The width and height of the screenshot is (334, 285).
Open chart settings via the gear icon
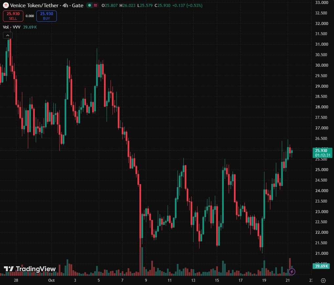pyautogui.click(x=324, y=280)
